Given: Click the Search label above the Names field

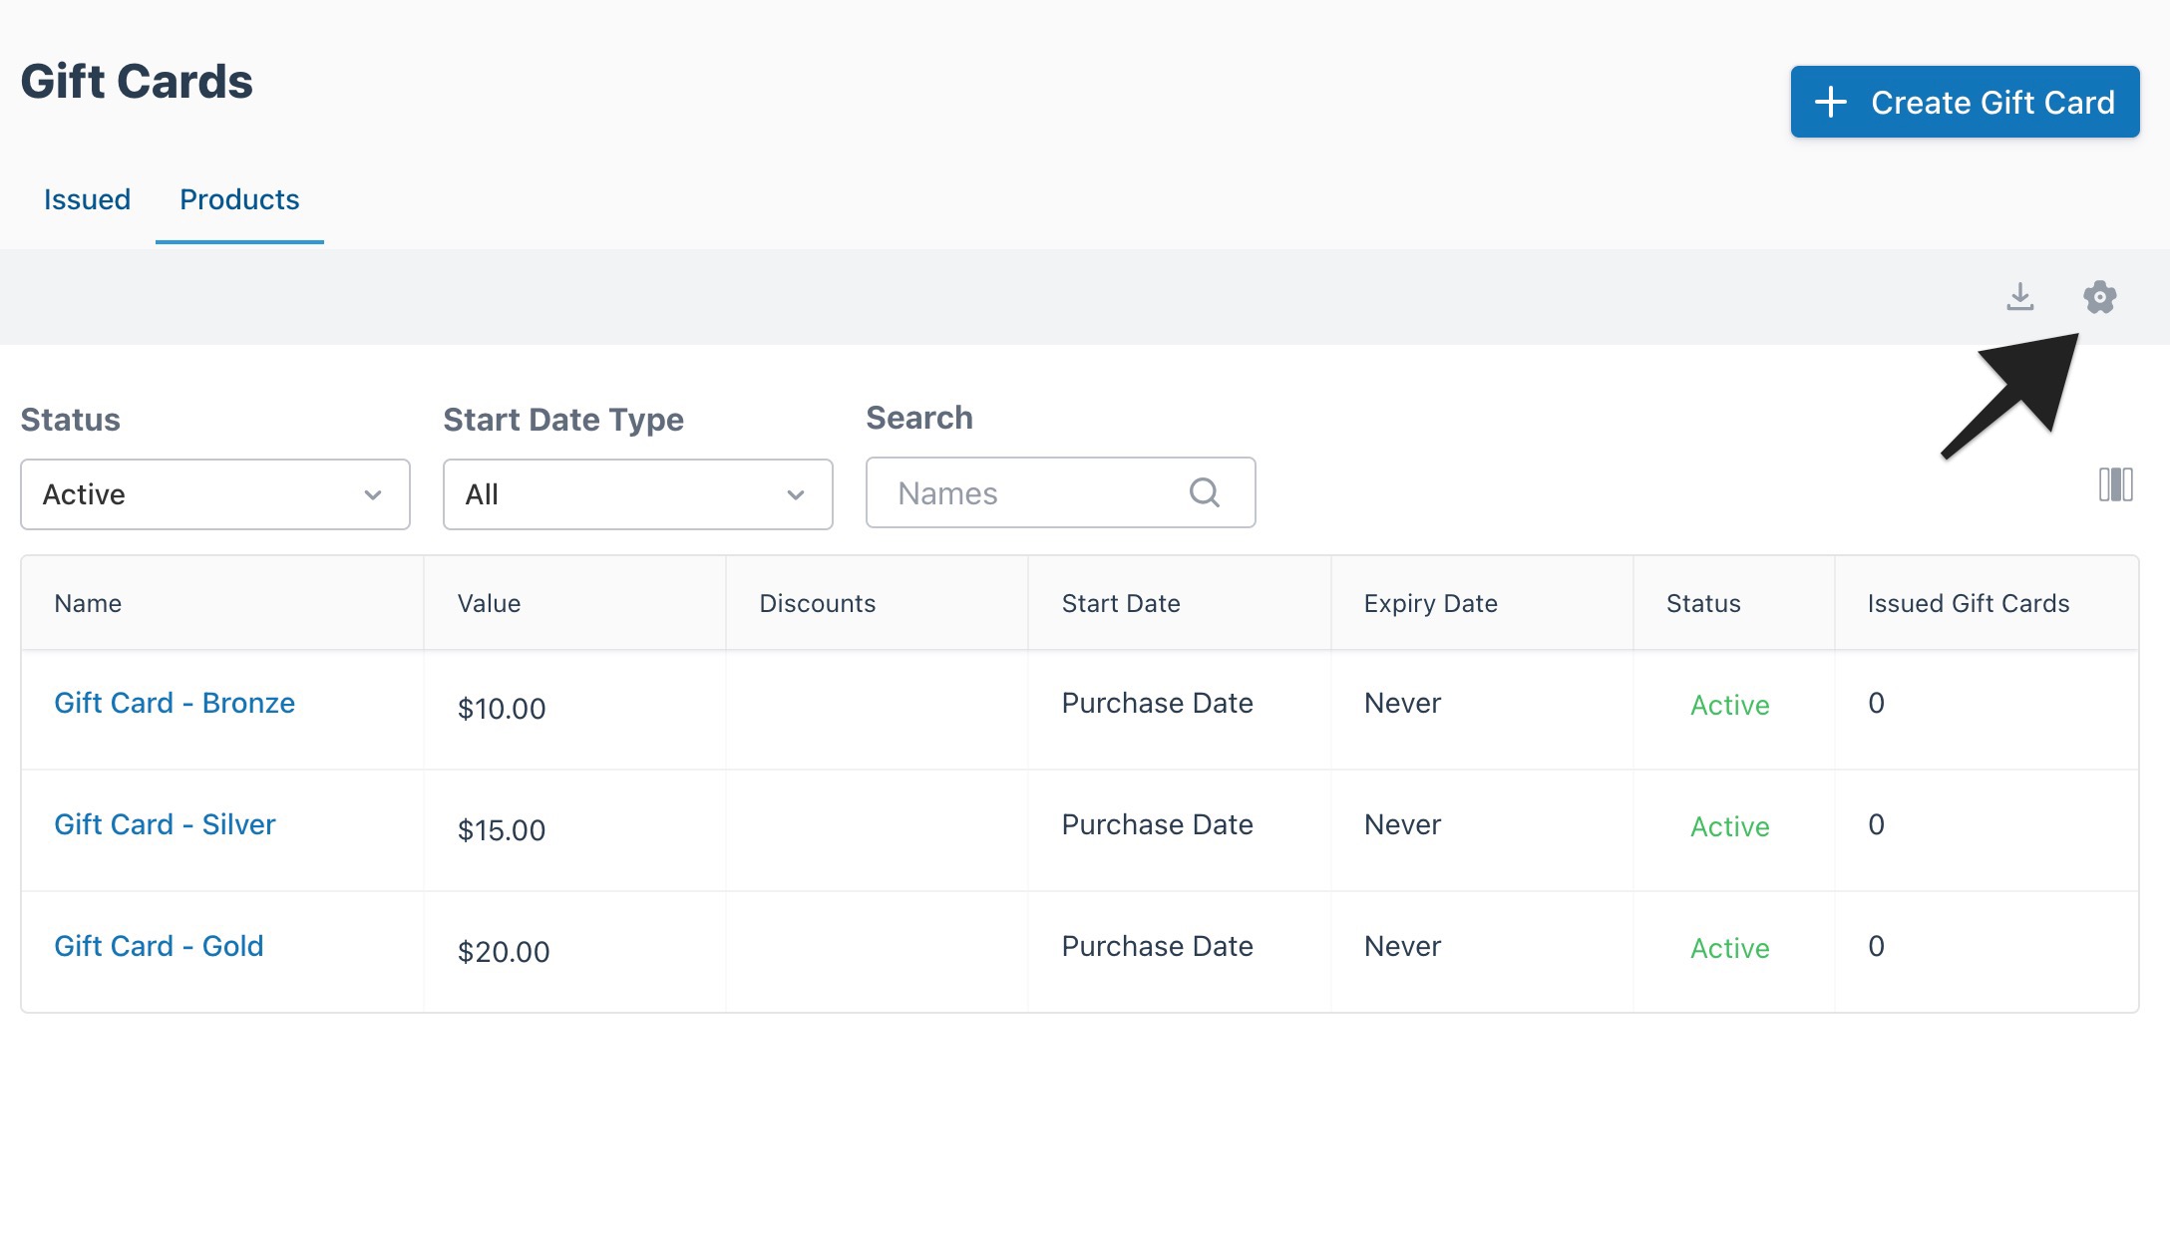Looking at the screenshot, I should click(x=919, y=418).
